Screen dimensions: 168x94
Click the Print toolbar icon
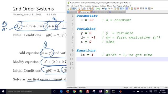(x=85, y=9)
